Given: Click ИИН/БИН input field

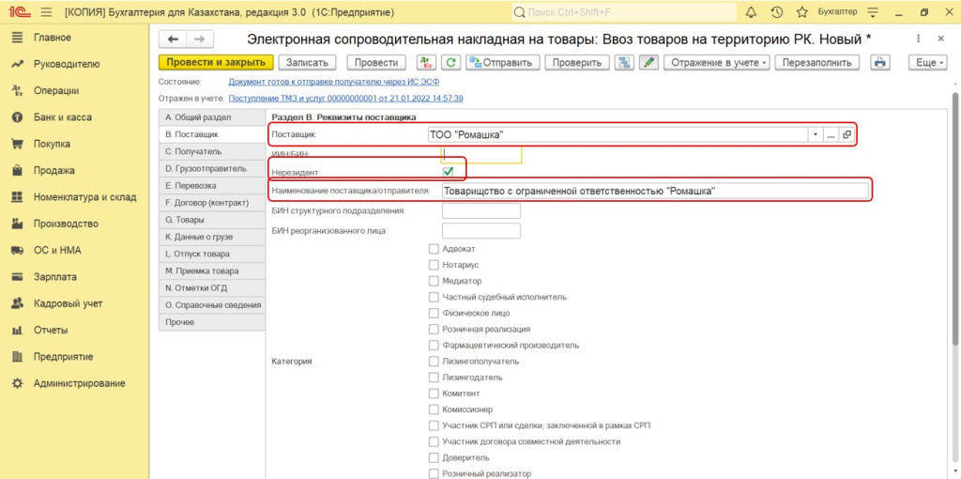Looking at the screenshot, I should click(481, 155).
